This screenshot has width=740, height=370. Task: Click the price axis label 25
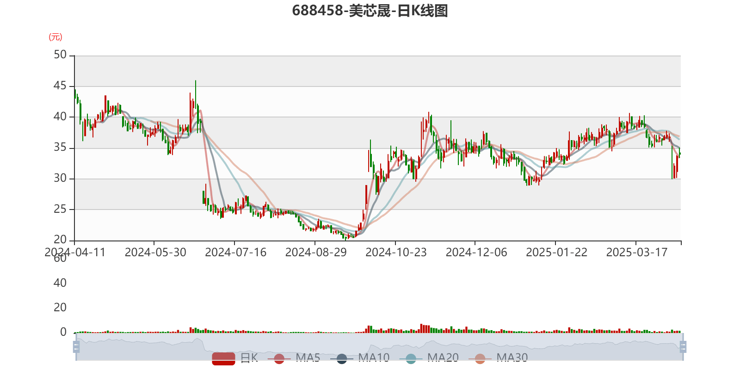[x=60, y=209]
